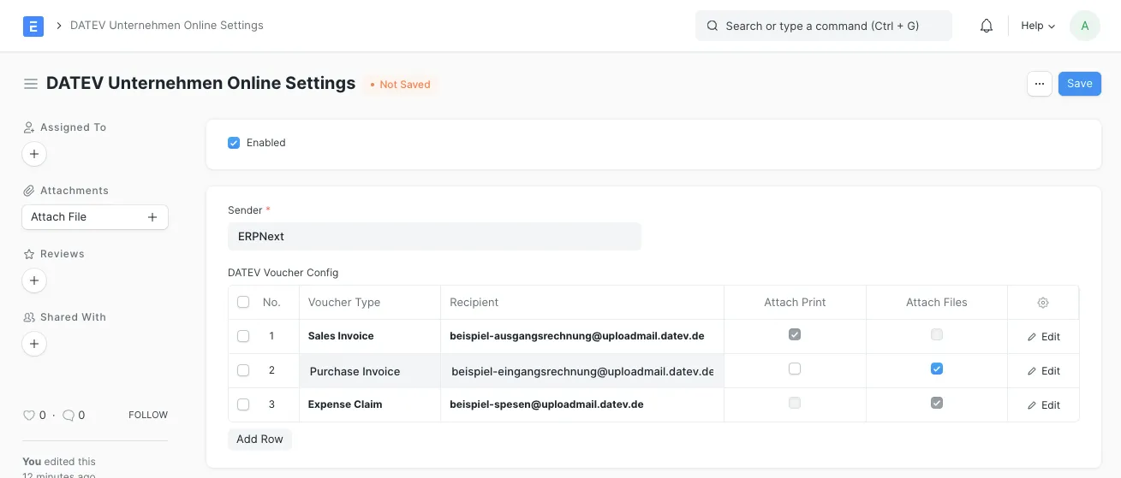Click Add Row below voucher table

(x=259, y=439)
